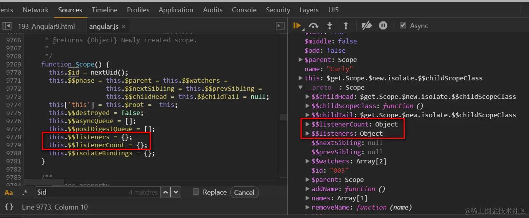Expand the $$childTail property
The width and height of the screenshot is (529, 218).
(308, 115)
